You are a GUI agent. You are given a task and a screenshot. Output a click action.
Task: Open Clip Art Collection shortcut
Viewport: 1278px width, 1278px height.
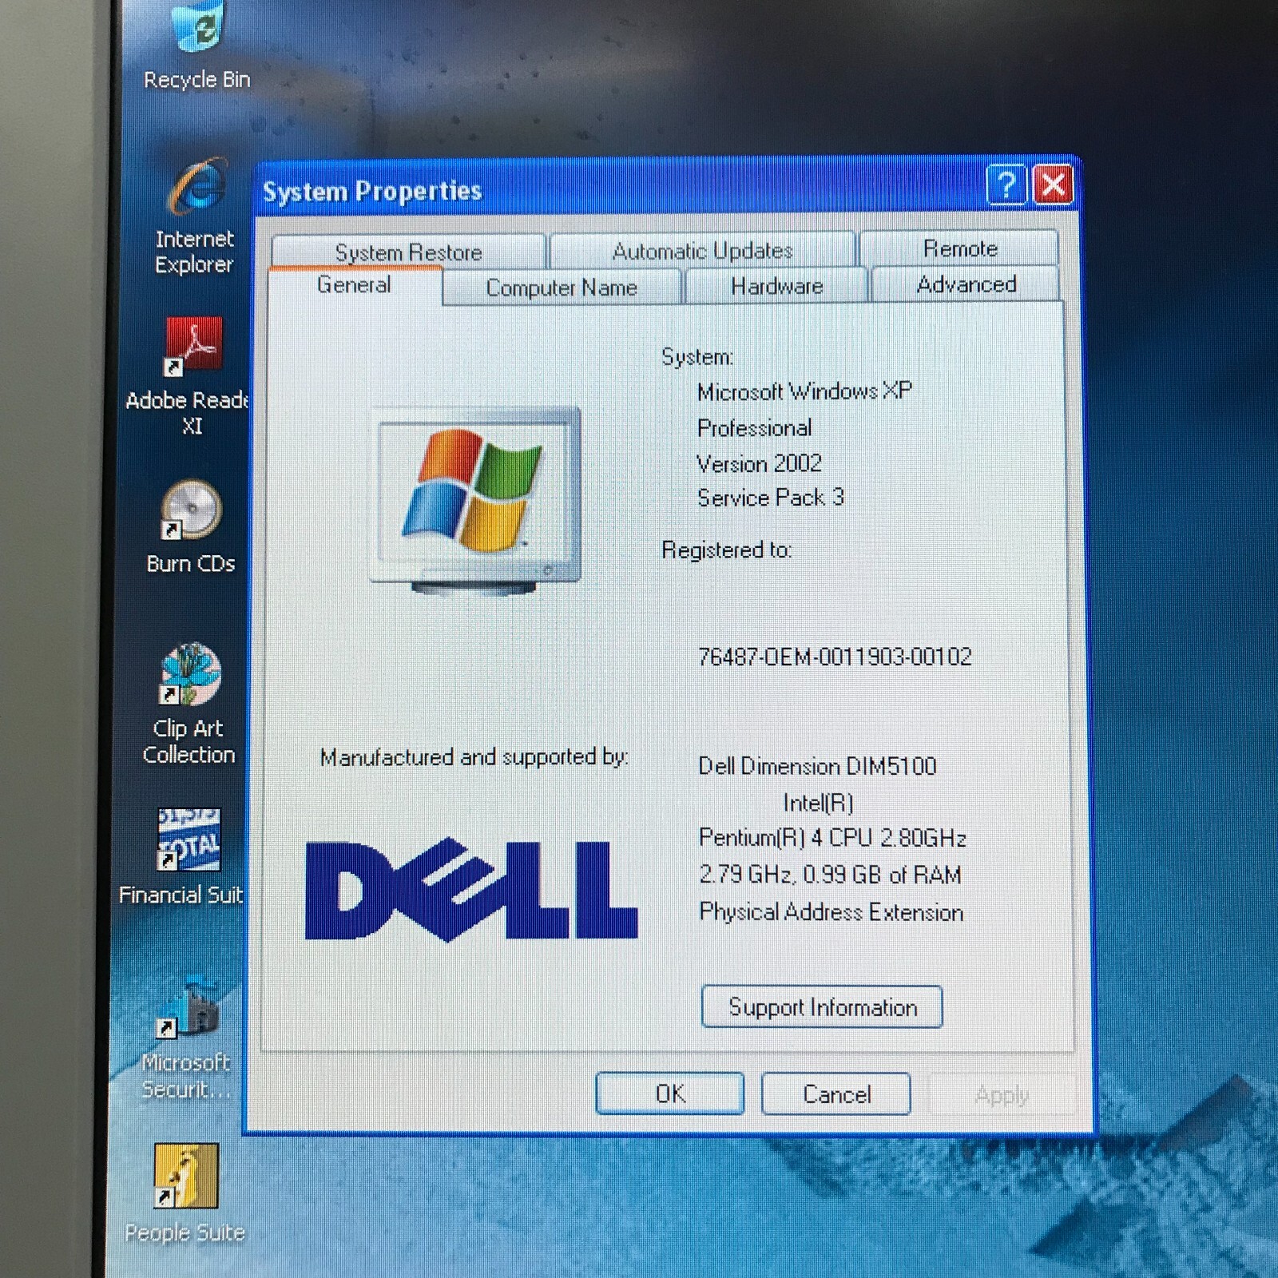click(189, 704)
